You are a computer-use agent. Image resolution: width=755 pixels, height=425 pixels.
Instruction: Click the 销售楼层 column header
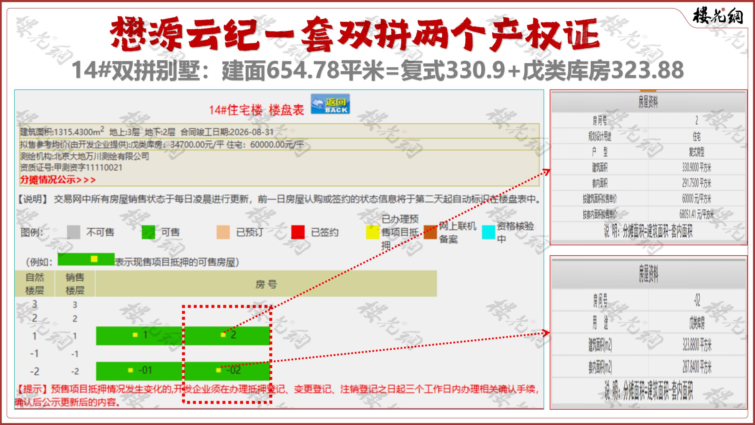click(75, 284)
